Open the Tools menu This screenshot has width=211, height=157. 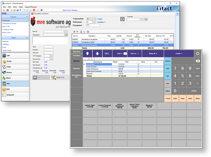pyautogui.click(x=15, y=7)
